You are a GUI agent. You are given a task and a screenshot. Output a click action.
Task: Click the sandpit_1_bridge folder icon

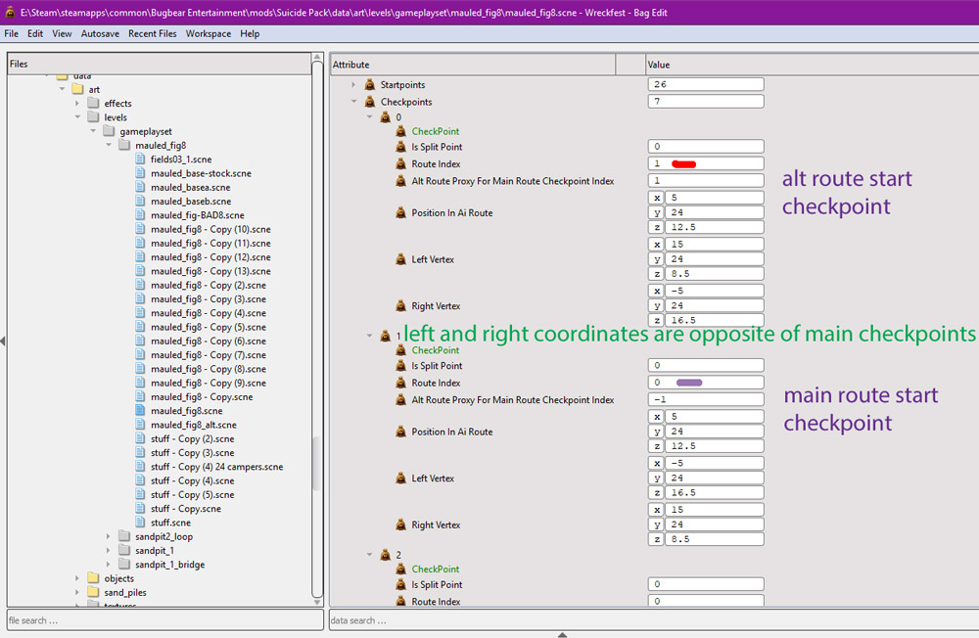tap(125, 565)
